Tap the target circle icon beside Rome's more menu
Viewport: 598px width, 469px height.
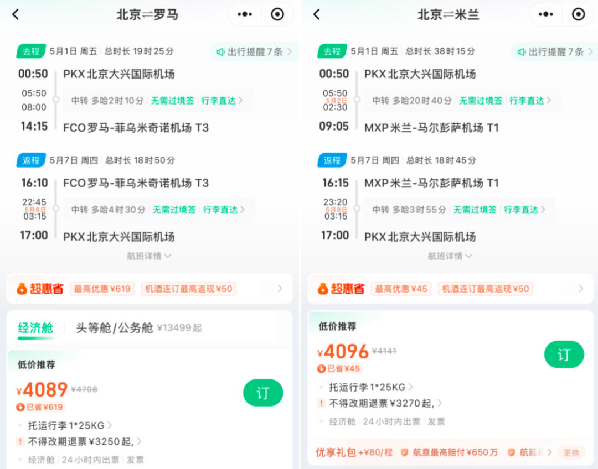(277, 14)
